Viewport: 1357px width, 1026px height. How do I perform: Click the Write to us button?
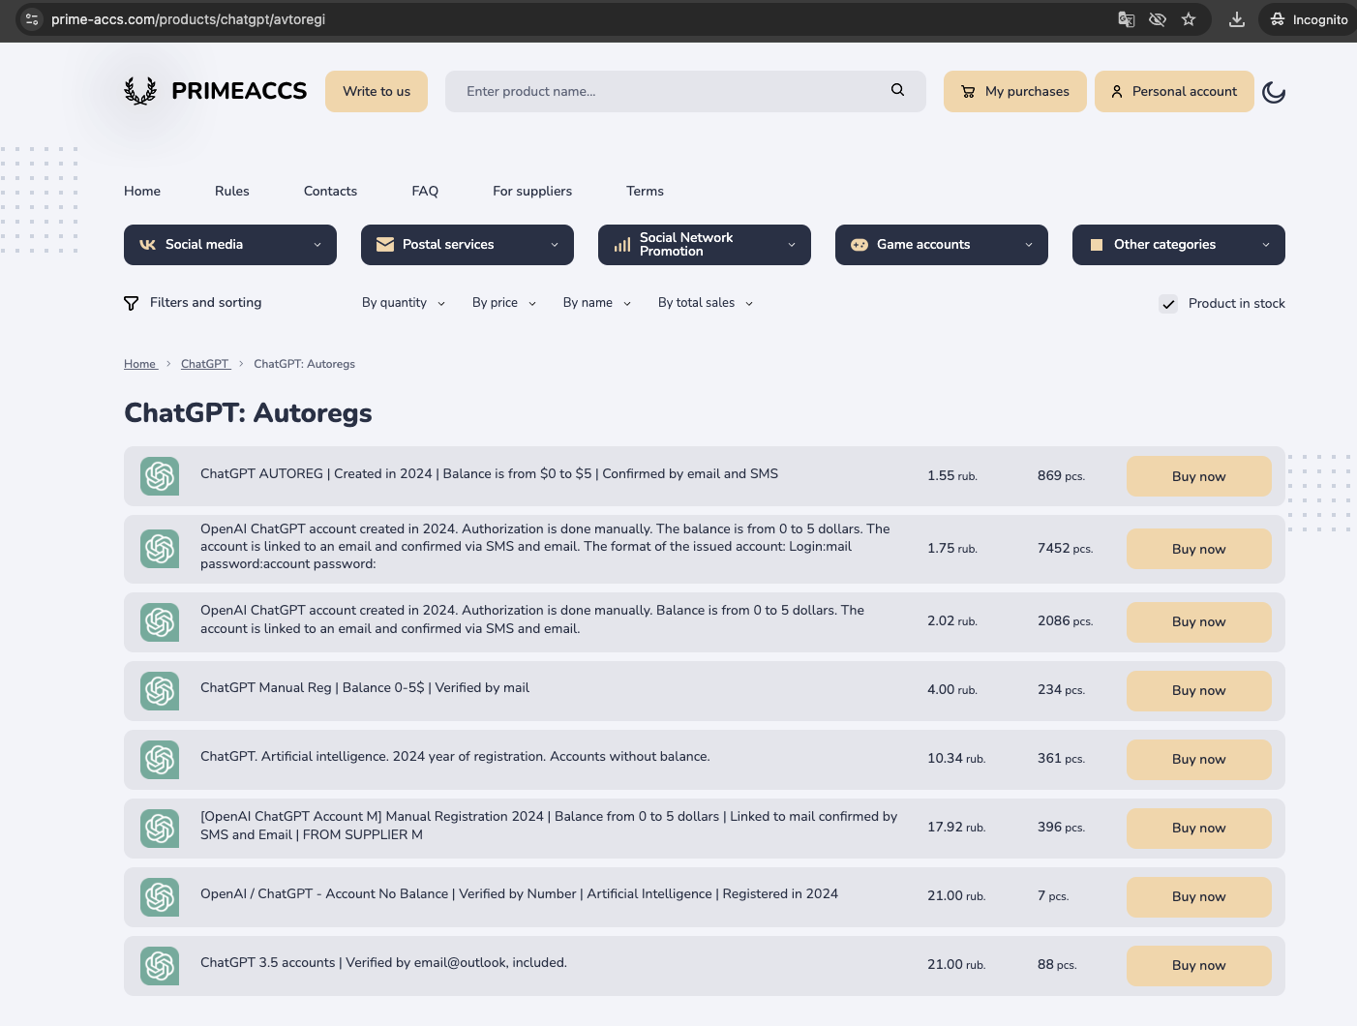377,92
